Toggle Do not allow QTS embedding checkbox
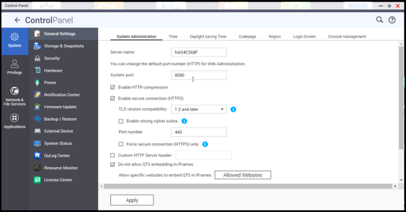 pos(113,165)
